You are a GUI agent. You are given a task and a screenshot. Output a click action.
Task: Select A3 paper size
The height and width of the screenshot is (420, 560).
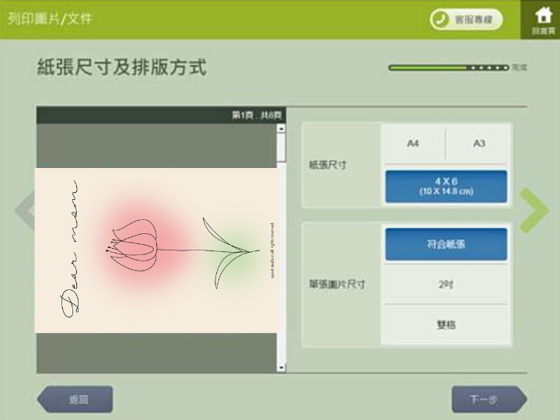pyautogui.click(x=478, y=144)
